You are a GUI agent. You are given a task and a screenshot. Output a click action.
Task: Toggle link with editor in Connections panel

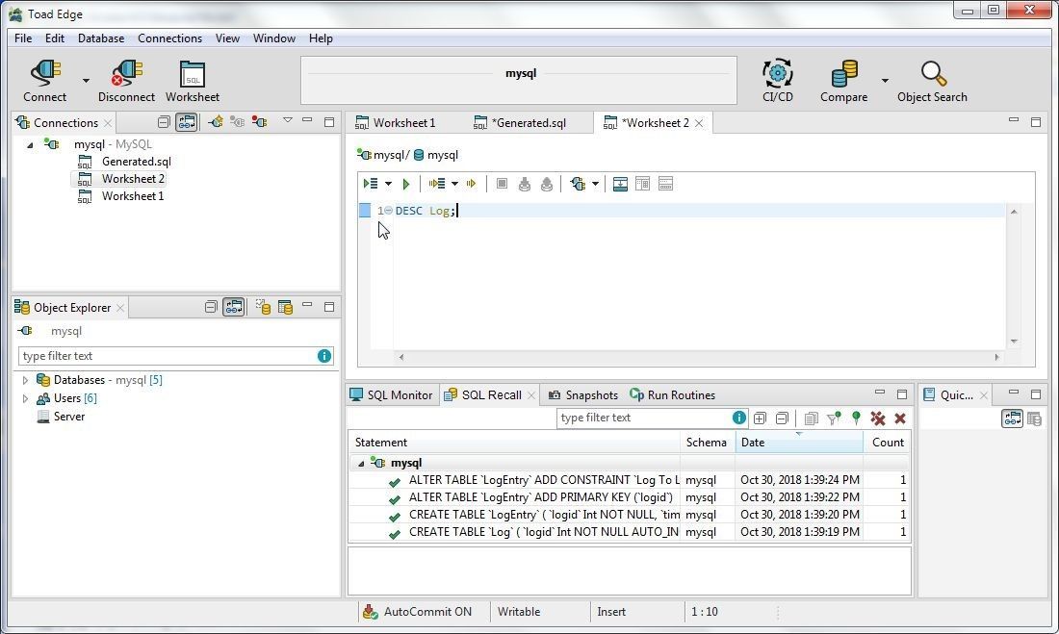pos(187,122)
